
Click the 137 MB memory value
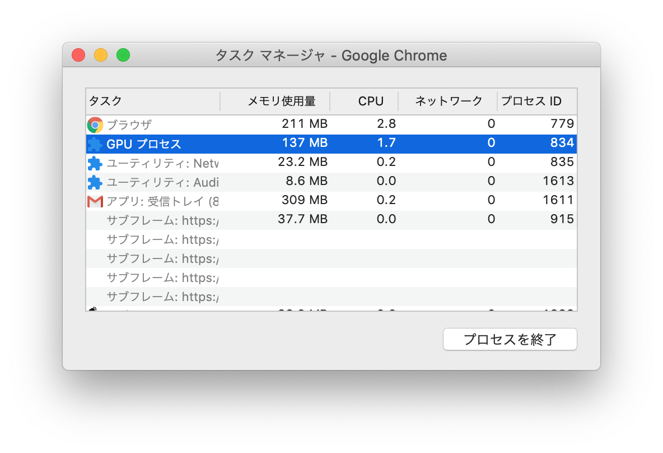pos(305,142)
